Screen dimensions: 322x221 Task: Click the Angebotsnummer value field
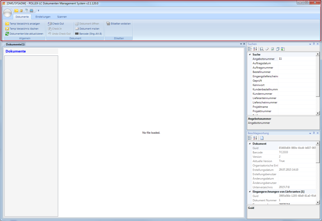[296, 59]
